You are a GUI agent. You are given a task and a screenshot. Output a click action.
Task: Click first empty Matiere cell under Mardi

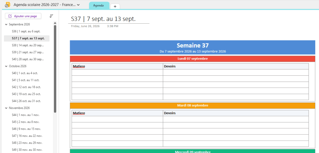pos(117,119)
